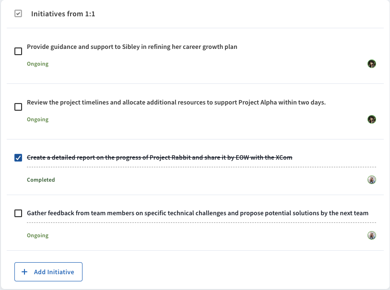Check the Sibley career growth plan initiative
Viewport: 390px width, 290px height.
(x=18, y=51)
